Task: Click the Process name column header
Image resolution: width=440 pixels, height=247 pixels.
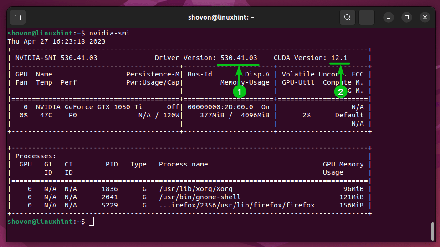Action: click(183, 164)
